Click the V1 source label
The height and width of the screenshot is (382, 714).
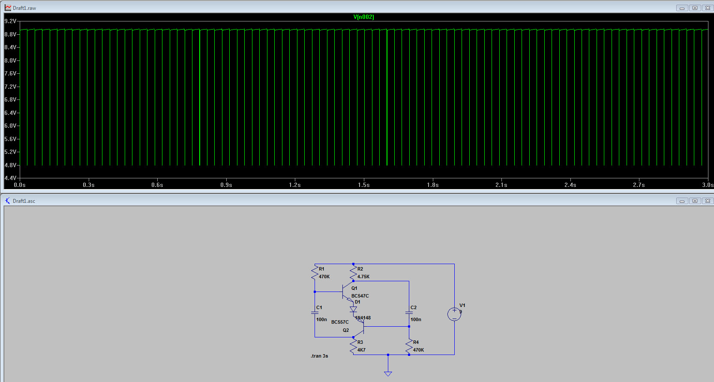462,305
